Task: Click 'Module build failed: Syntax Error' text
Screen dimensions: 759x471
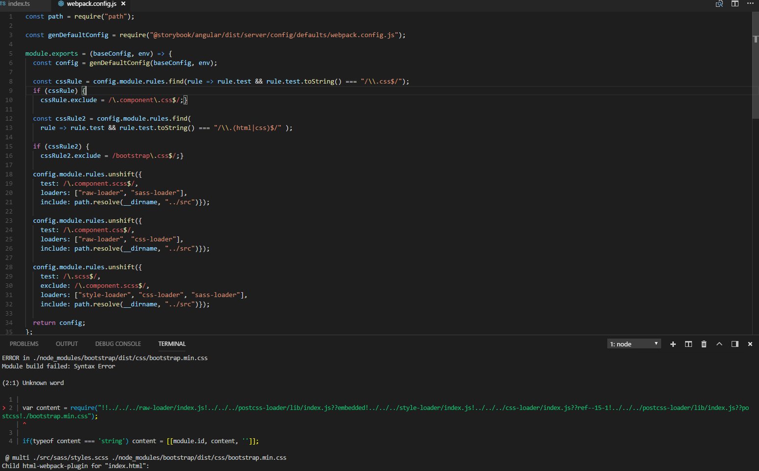Action: pos(59,366)
